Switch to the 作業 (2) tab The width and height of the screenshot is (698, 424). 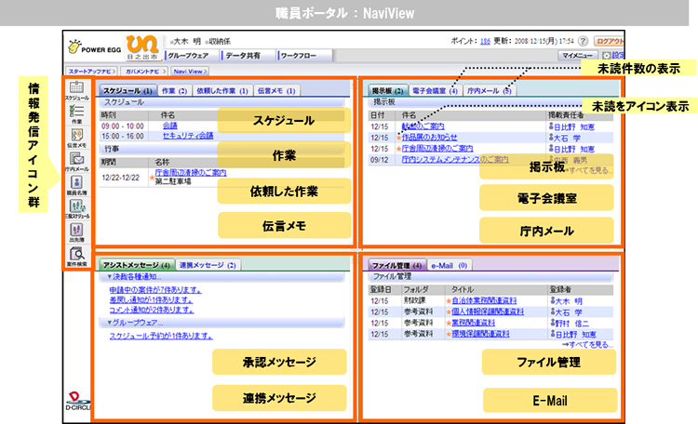pos(175,90)
